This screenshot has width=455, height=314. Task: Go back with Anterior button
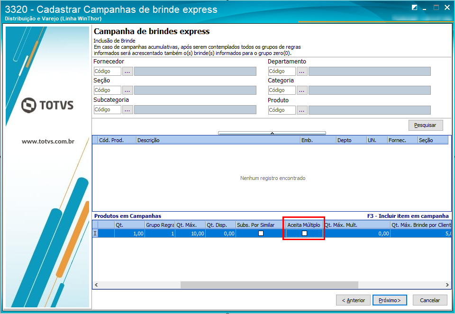[x=354, y=300]
